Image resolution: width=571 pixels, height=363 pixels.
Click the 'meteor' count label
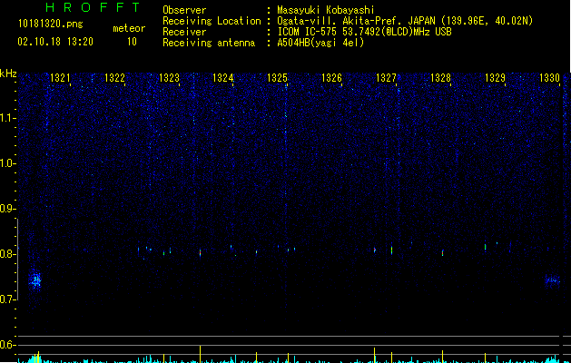coord(129,28)
